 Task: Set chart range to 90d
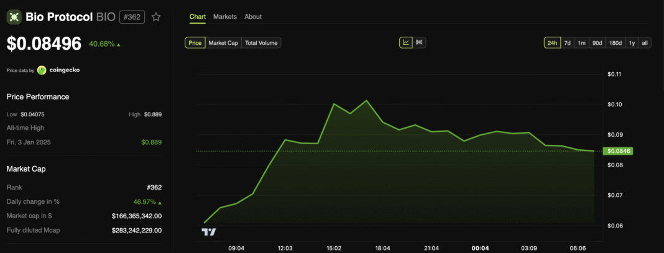[x=597, y=43]
